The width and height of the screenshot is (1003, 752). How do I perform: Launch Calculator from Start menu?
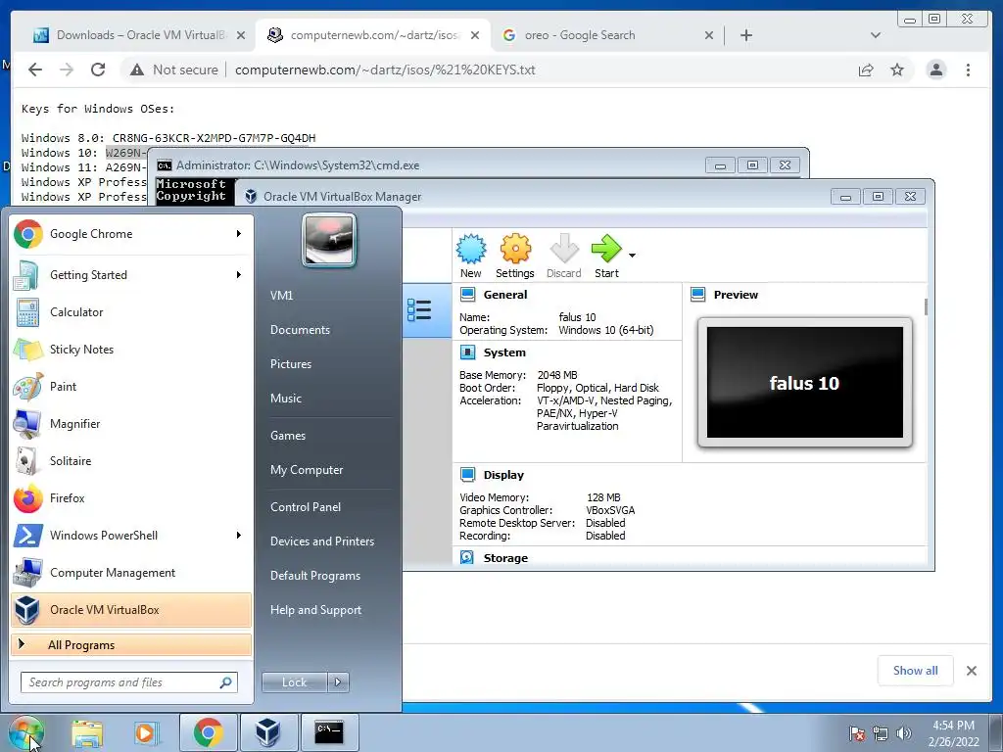[131, 312]
